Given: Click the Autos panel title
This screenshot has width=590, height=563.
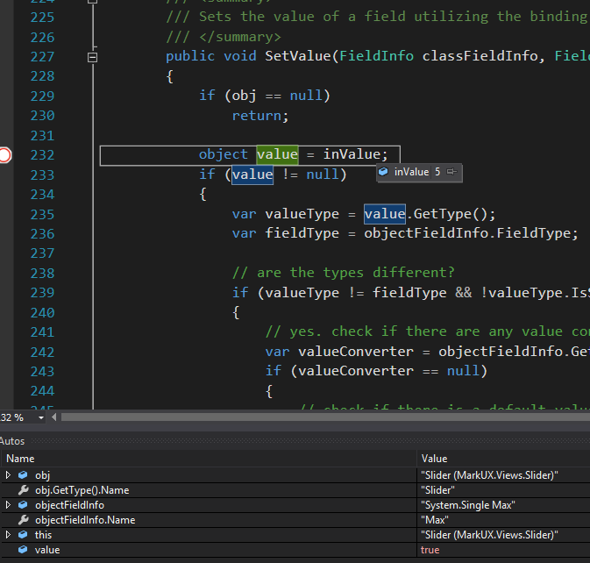Looking at the screenshot, I should pos(12,441).
